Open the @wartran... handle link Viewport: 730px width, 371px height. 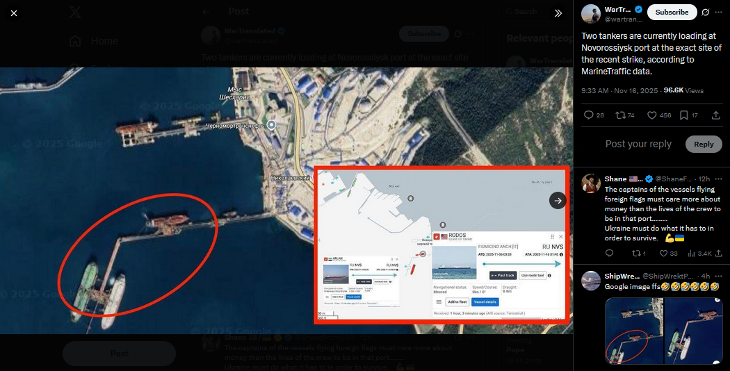click(623, 19)
